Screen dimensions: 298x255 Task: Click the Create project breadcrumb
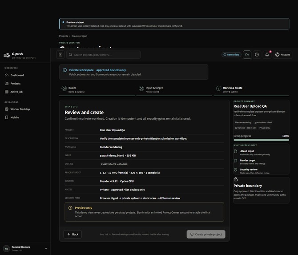click(x=80, y=36)
